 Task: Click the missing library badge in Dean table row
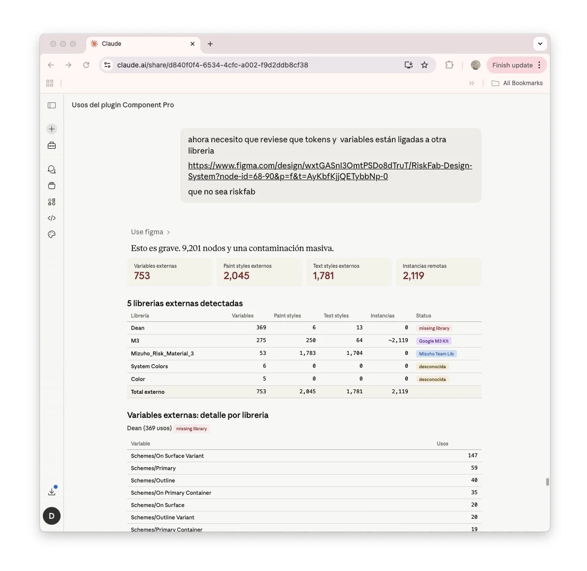tap(434, 328)
